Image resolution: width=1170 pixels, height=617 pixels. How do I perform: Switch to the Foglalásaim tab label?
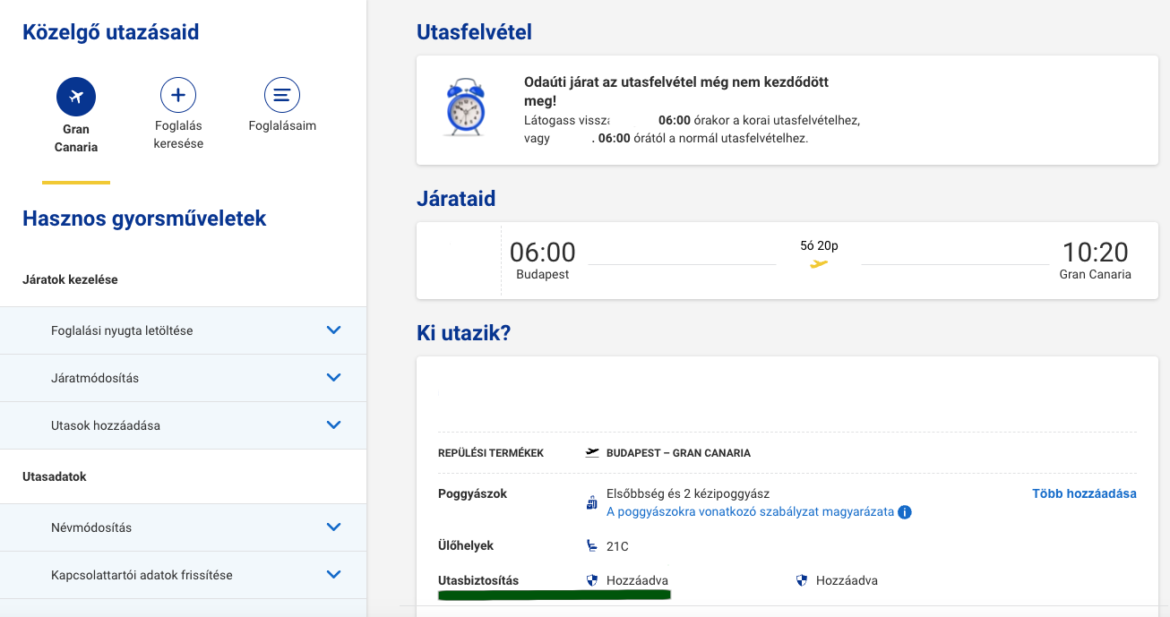[x=282, y=126]
